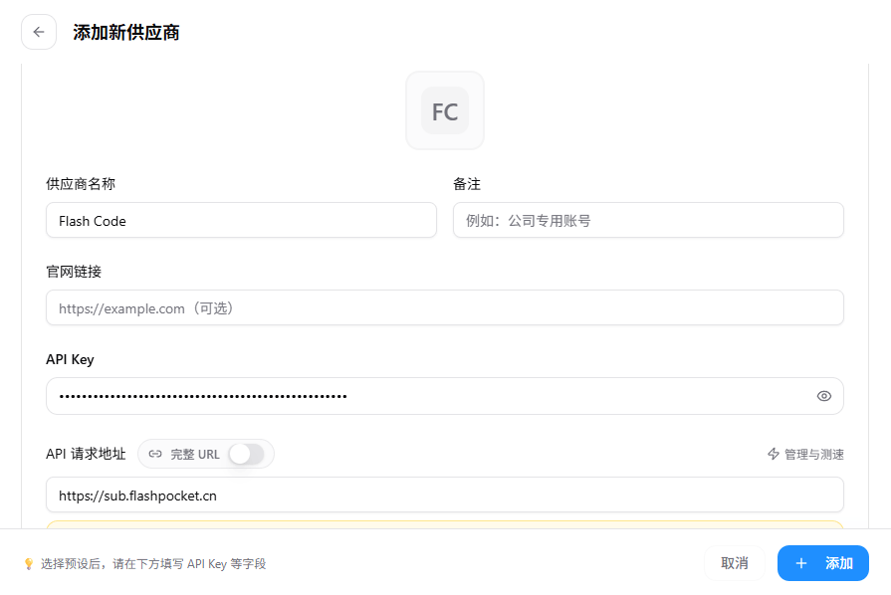
Task: Click the link chain icon beside 完整 URL
Action: (x=155, y=454)
